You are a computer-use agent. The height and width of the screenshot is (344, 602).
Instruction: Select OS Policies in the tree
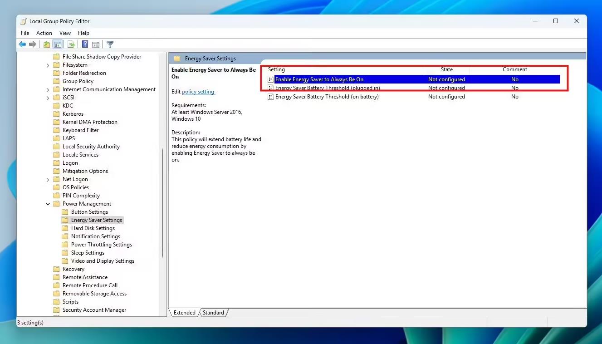[x=76, y=187]
